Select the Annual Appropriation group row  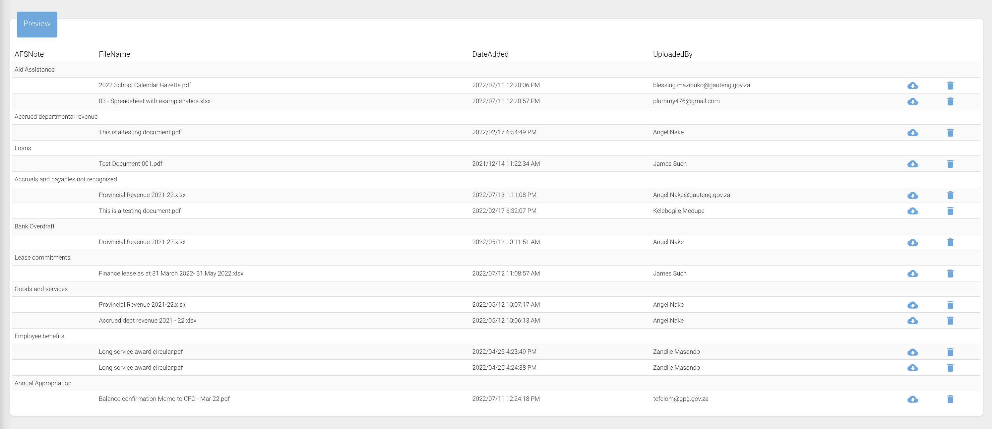496,383
